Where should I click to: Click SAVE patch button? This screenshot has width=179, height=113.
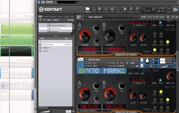[130, 76]
